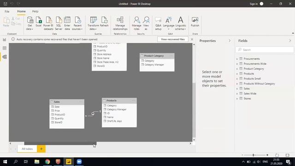The width and height of the screenshot is (295, 166).
Task: Publish the report
Action: 195,22
